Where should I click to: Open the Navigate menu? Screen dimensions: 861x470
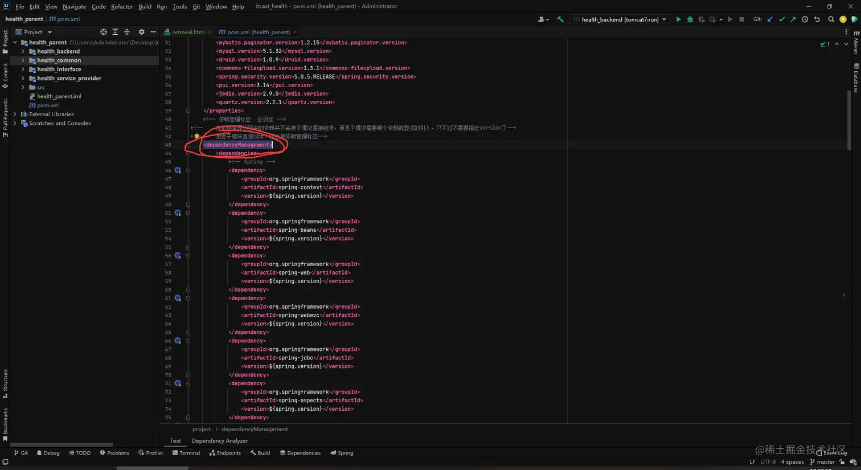(x=74, y=6)
